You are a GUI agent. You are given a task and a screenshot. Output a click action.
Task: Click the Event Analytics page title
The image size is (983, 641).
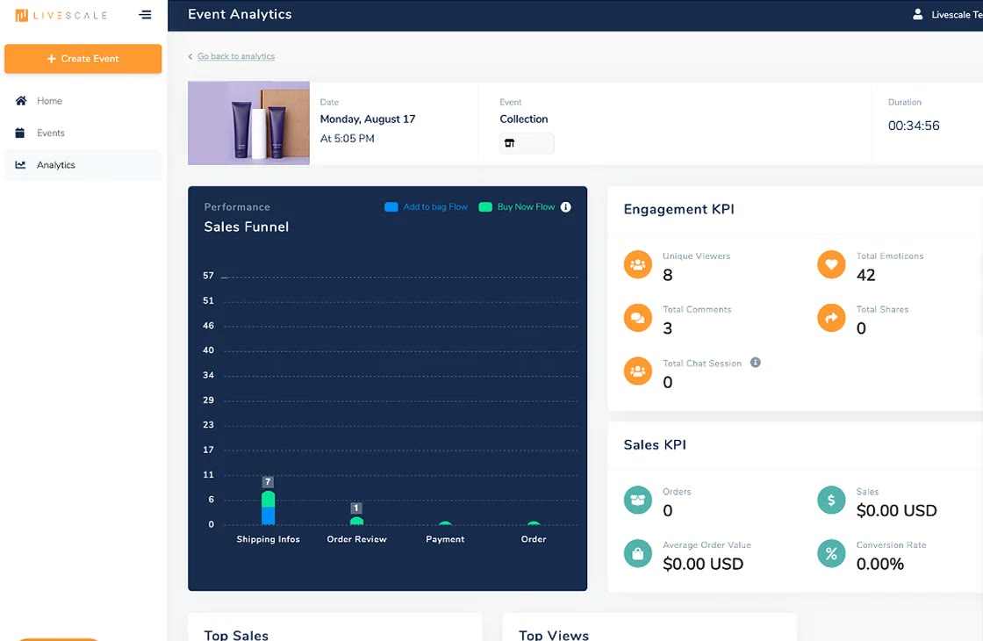tap(240, 14)
